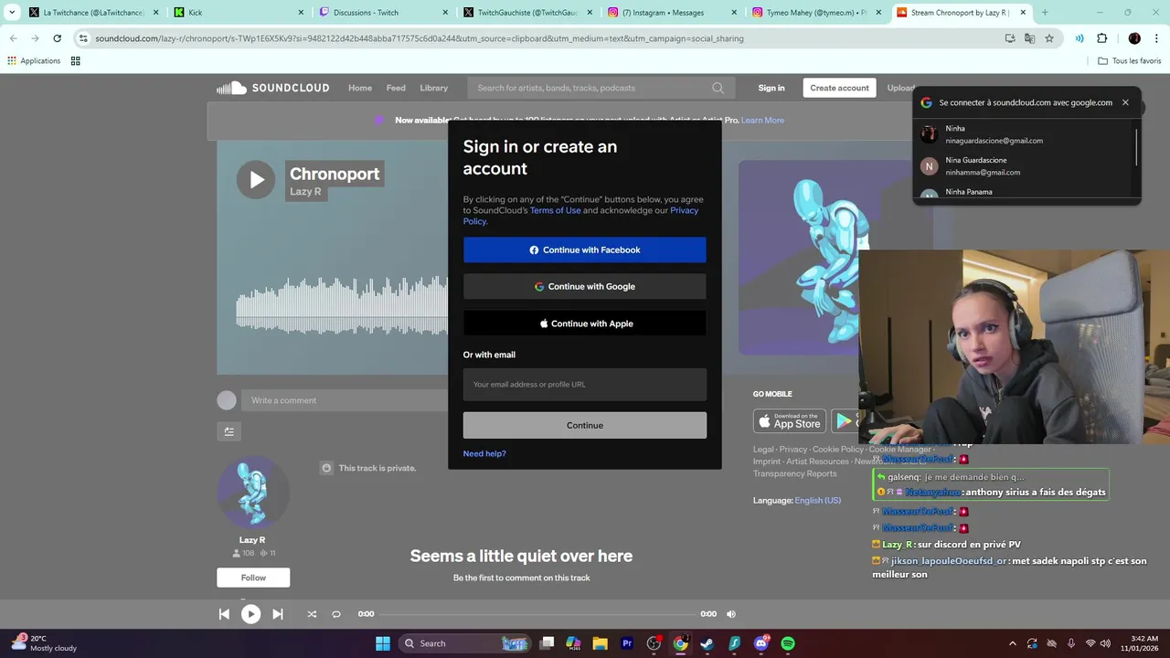Click the site information icon beside the URL
Screen dimensions: 1170x658
83,38
